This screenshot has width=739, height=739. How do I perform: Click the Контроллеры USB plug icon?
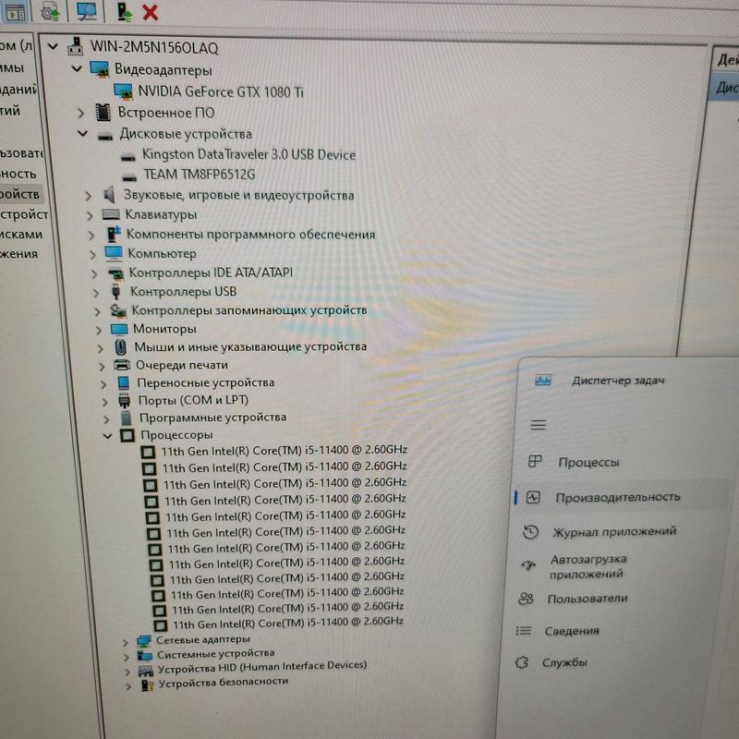point(116,291)
